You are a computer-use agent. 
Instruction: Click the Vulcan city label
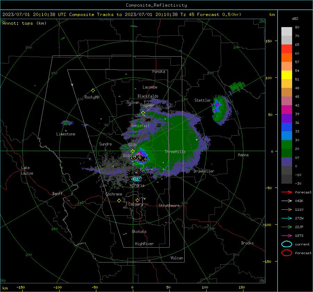177,258
